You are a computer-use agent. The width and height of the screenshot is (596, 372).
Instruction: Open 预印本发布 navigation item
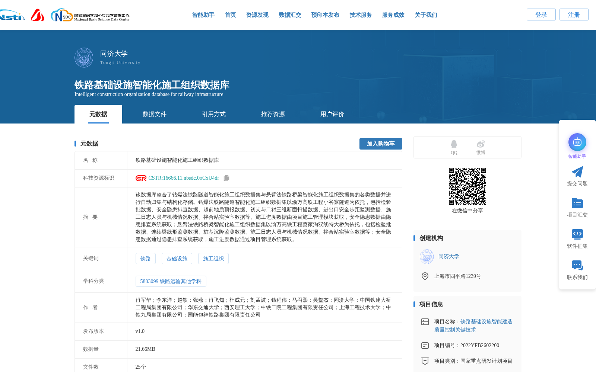[x=325, y=15]
